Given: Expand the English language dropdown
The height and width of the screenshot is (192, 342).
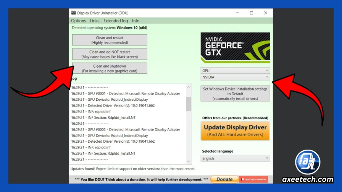Looking at the screenshot, I should pos(235,158).
